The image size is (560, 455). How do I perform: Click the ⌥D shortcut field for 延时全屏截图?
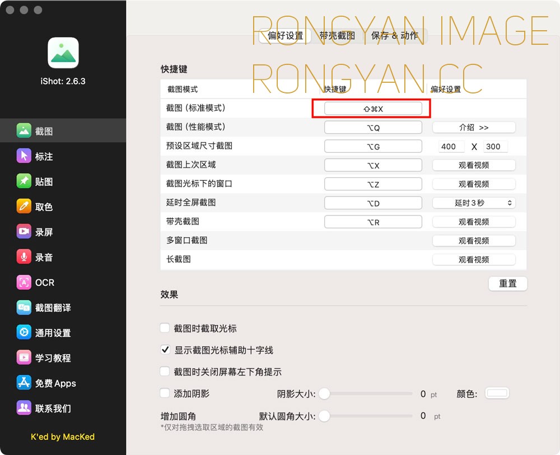tap(373, 203)
